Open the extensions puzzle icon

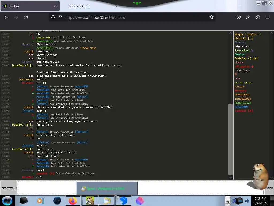pos(258,17)
